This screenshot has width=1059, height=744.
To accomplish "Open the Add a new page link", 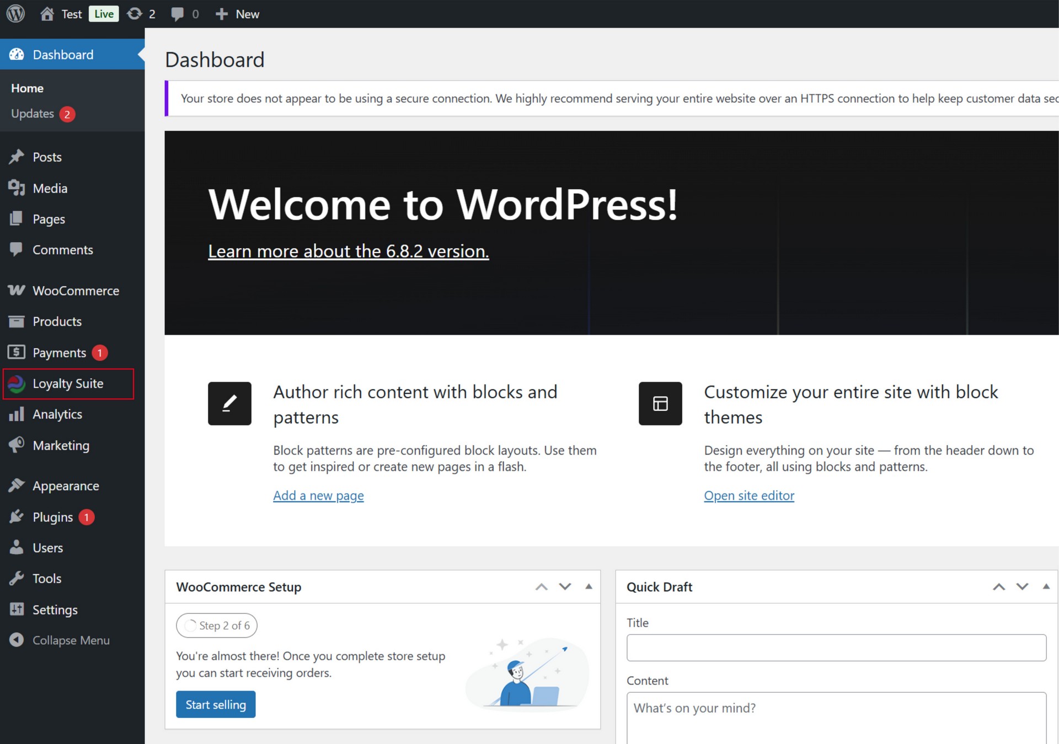I will [318, 495].
